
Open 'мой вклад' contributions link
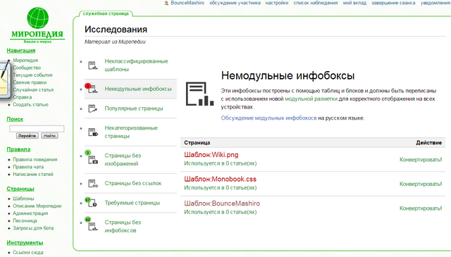[x=354, y=3]
